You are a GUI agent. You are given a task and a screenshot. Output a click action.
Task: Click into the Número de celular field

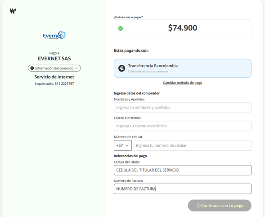pyautogui.click(x=193, y=145)
